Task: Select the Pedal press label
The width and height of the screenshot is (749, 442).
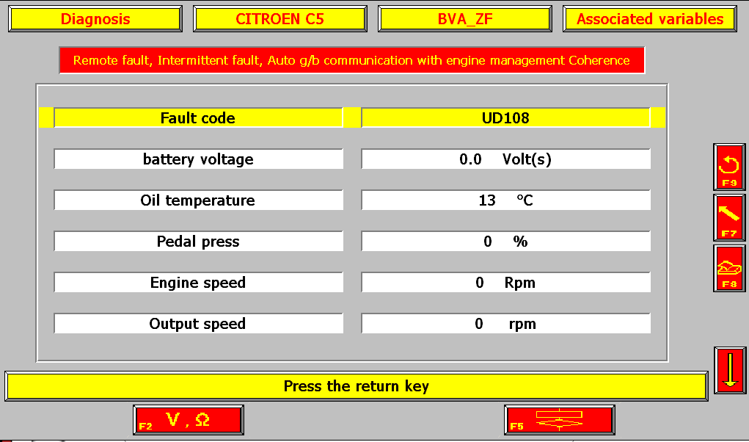Action: [198, 242]
